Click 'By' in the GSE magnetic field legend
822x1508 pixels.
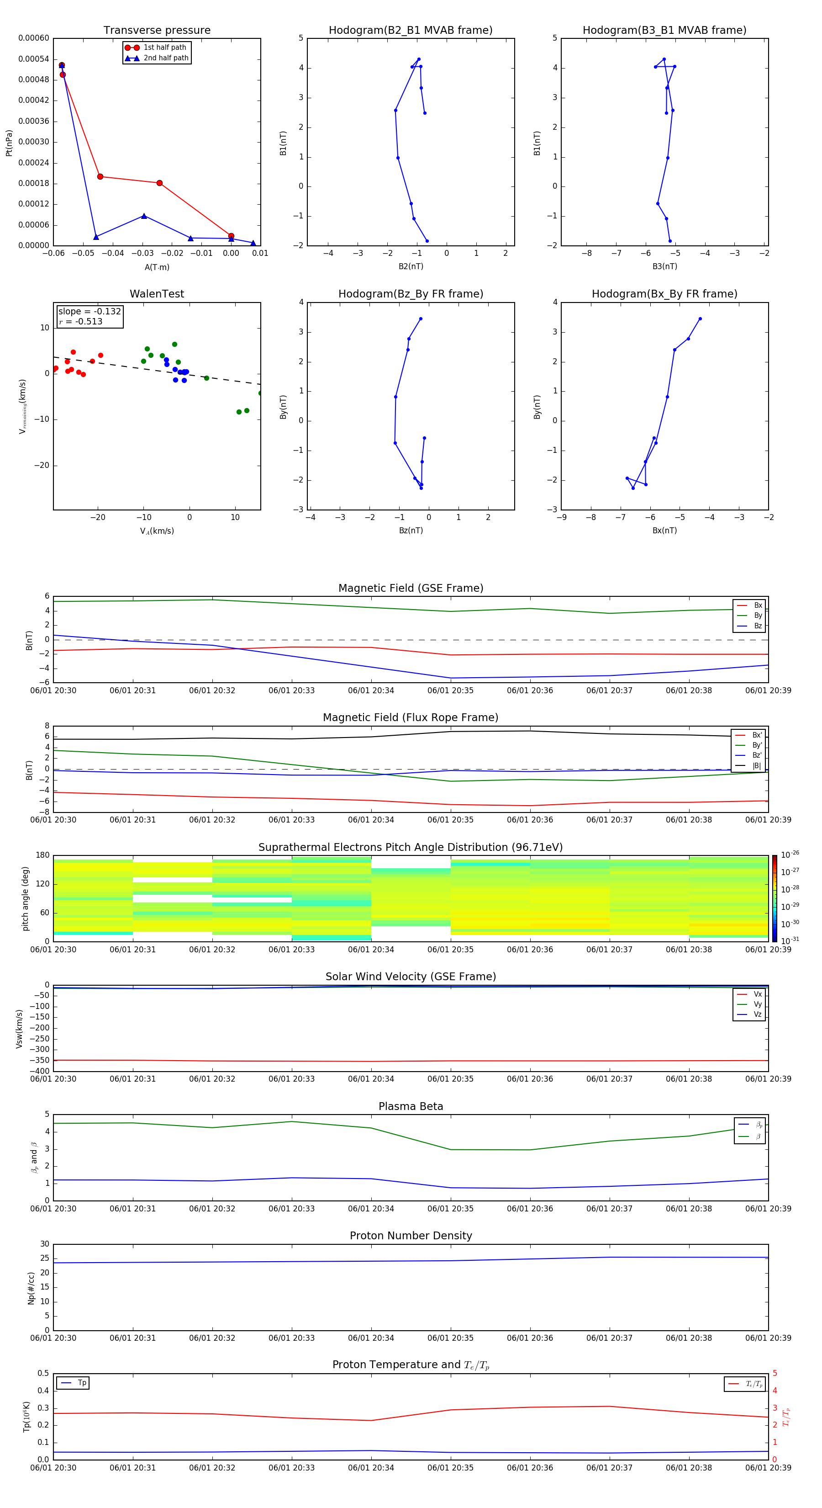(x=750, y=616)
